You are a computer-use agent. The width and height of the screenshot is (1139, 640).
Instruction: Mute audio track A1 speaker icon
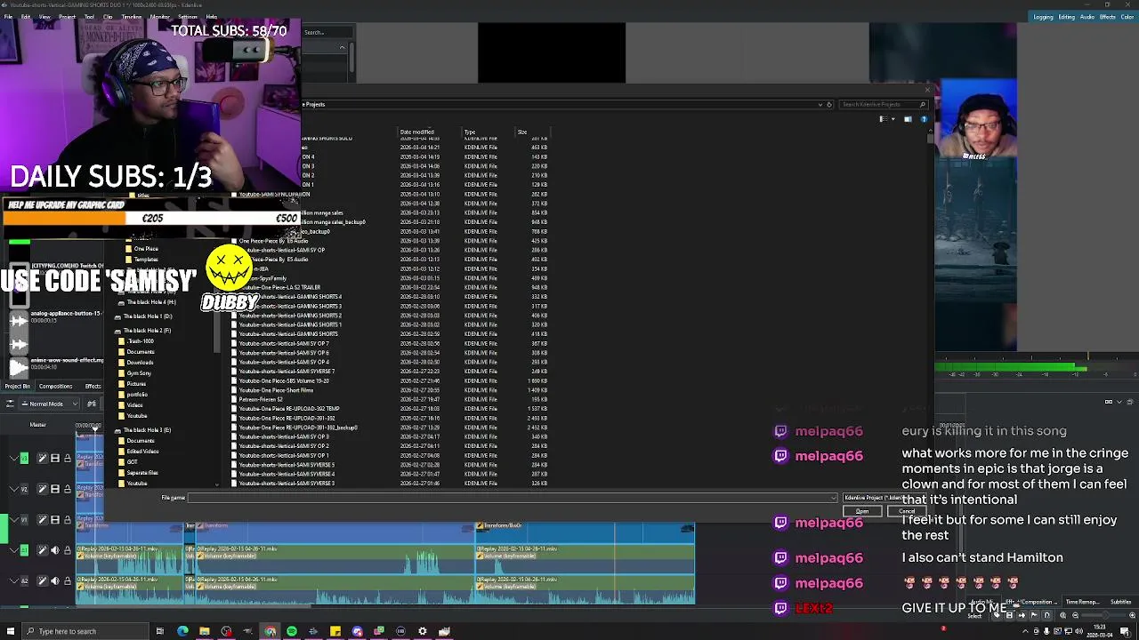55,551
